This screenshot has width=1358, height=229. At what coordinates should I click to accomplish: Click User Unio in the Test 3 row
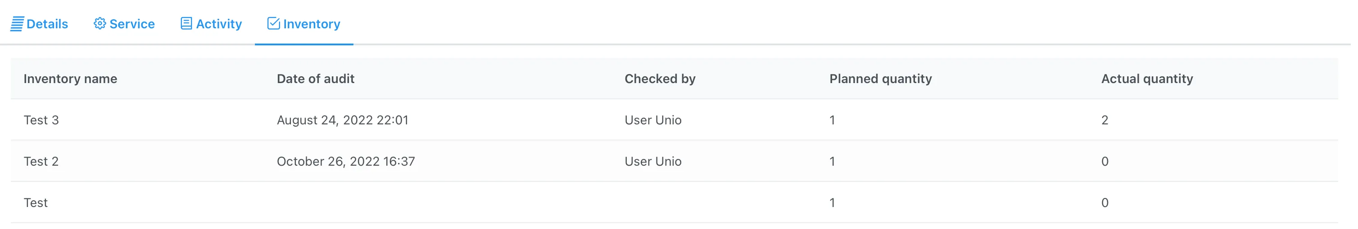[x=652, y=120]
